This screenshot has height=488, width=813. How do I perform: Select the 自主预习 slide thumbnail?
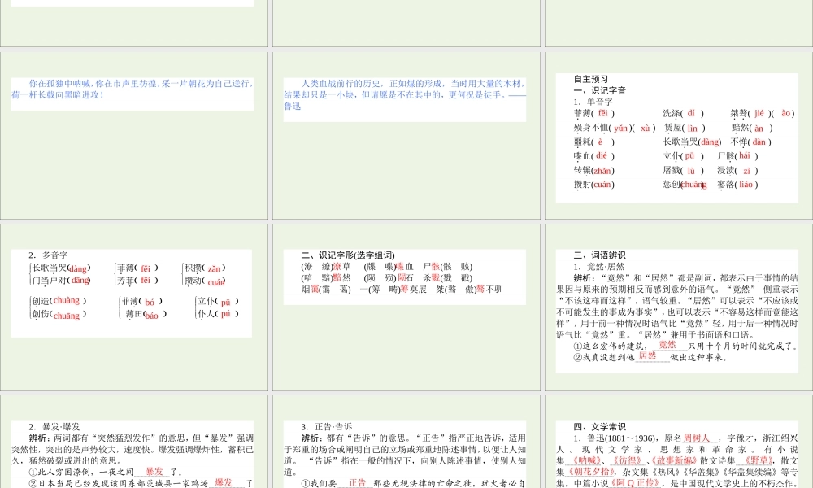click(679, 135)
